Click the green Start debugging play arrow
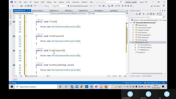 pos(68,6)
